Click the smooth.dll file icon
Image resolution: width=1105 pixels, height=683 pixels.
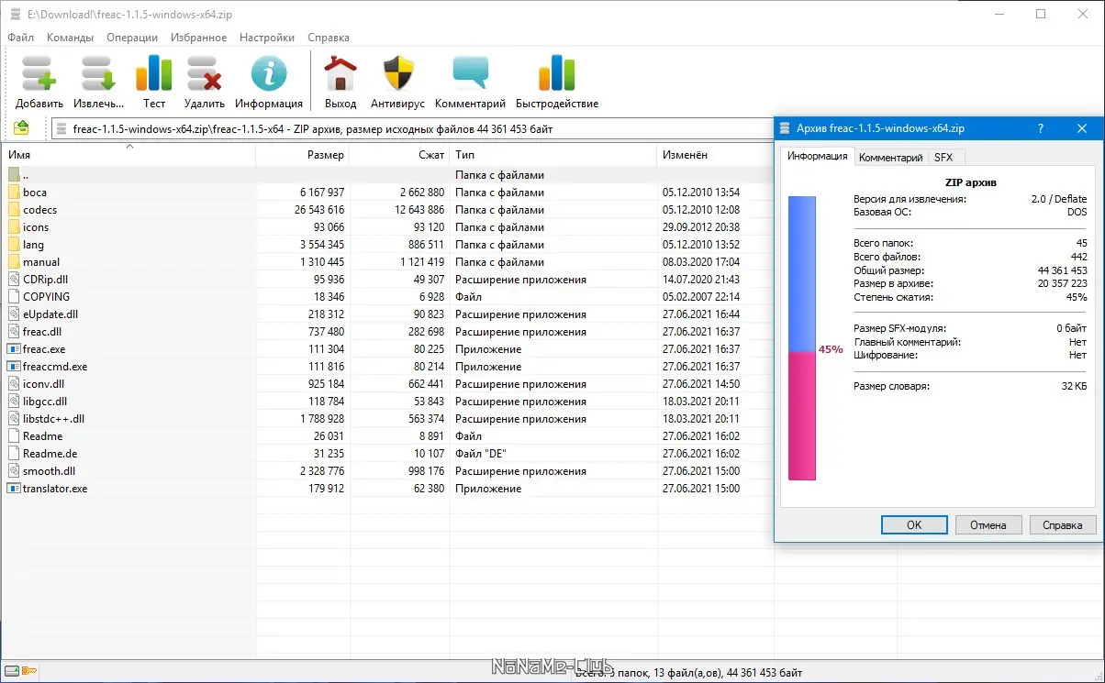pyautogui.click(x=14, y=470)
